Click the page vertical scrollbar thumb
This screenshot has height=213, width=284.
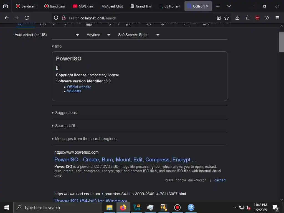click(x=282, y=42)
